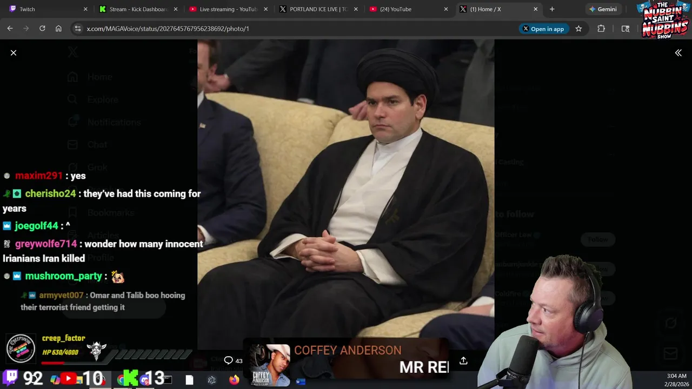
Task: Switch to the Twitch tab
Action: pyautogui.click(x=48, y=9)
